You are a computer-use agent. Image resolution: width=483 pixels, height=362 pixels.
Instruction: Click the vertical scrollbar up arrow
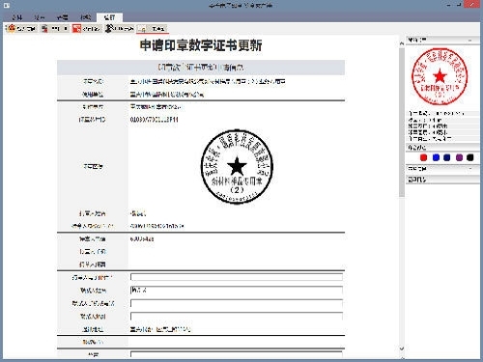pos(402,43)
